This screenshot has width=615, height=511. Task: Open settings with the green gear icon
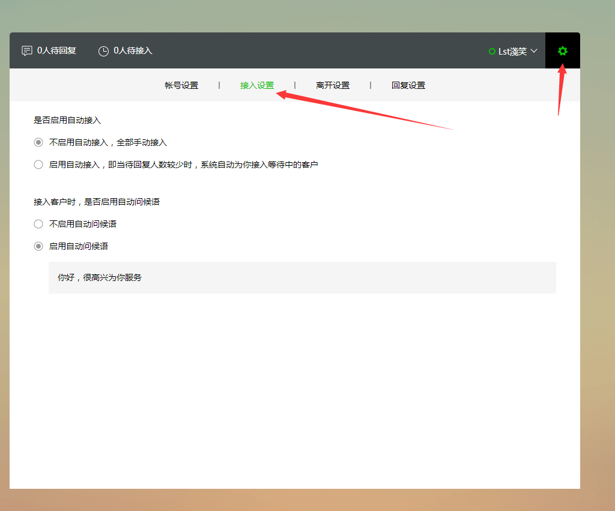pyautogui.click(x=562, y=51)
